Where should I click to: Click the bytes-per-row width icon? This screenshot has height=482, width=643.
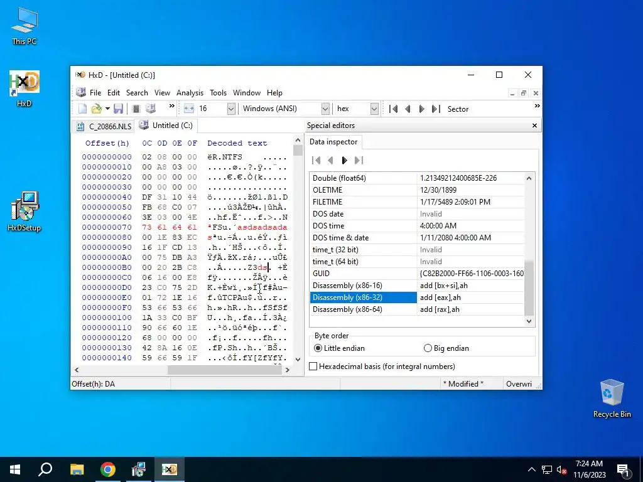point(188,109)
